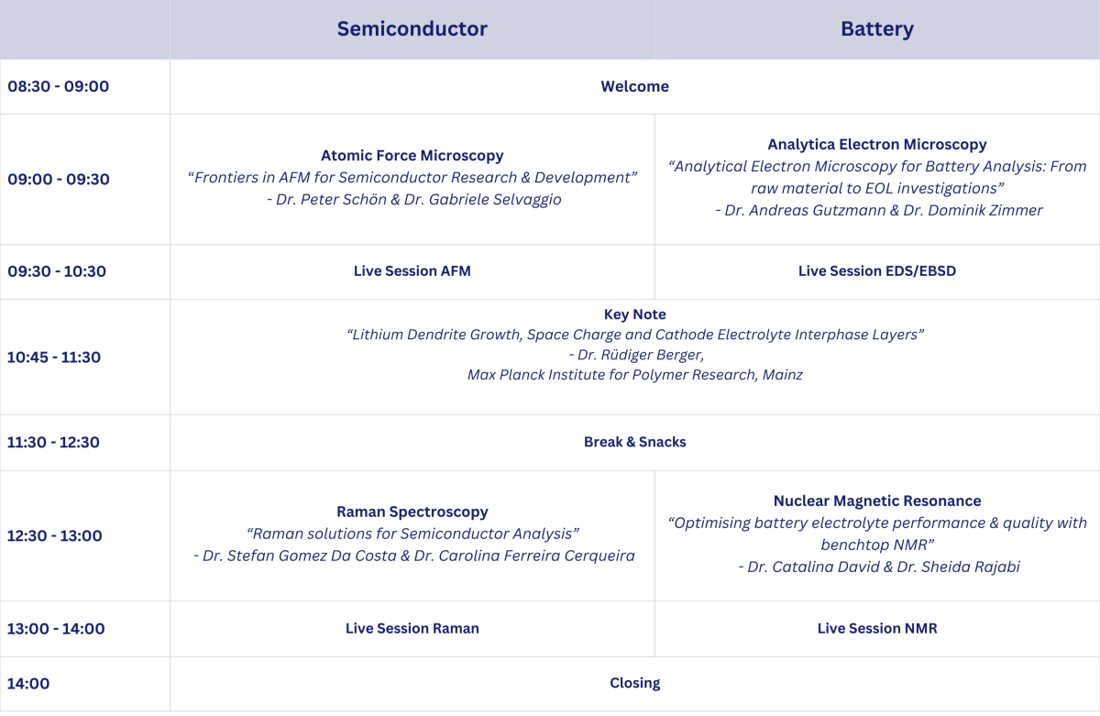Click Dr. Rüdiger Berger speaker name
Viewport: 1100px width, 716px height.
pos(640,355)
